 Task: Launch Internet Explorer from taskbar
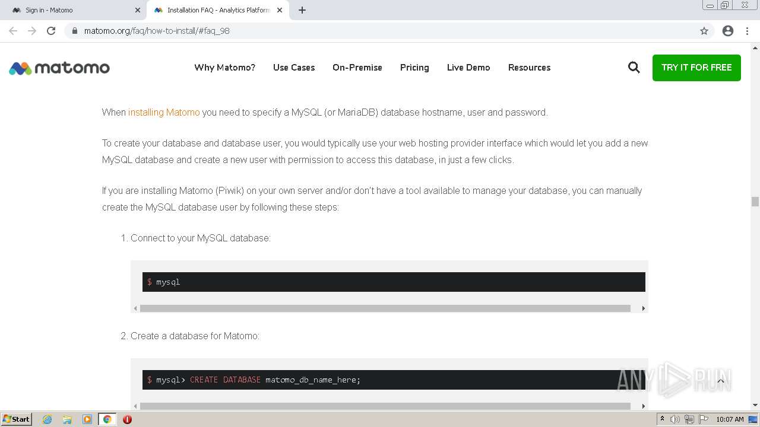click(47, 419)
